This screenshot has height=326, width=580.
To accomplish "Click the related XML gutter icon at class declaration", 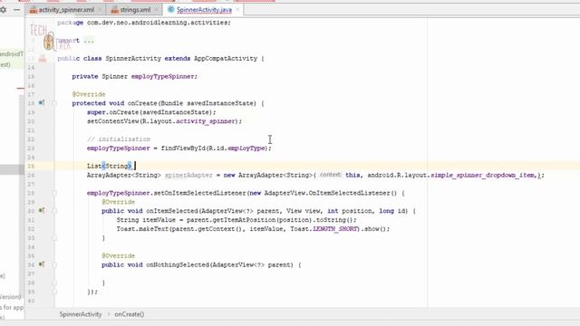I will click(x=43, y=58).
